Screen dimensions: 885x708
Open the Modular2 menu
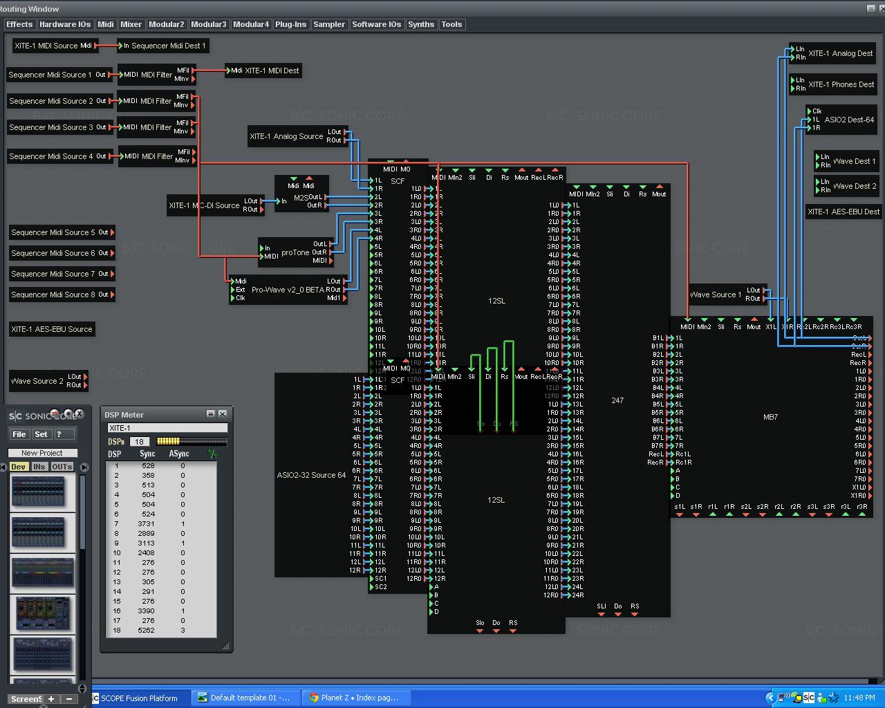pos(167,24)
